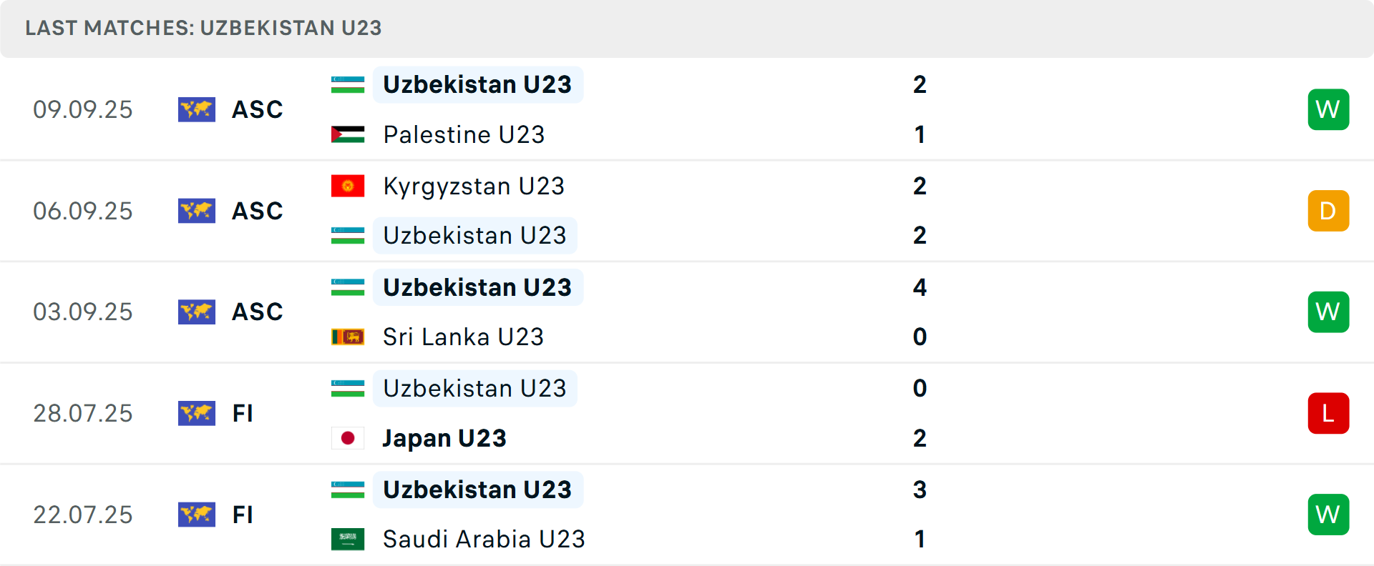This screenshot has height=566, width=1374.
Task: Click the Kyrgyzstan U23 flag icon
Action: tap(348, 186)
